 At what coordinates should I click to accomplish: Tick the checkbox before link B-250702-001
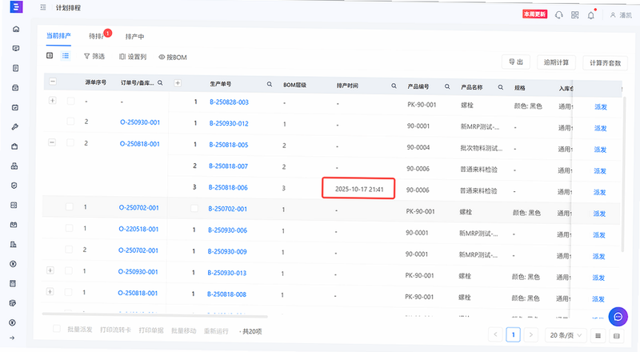(194, 208)
